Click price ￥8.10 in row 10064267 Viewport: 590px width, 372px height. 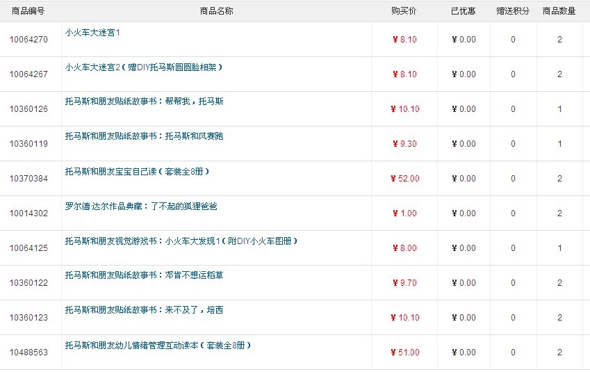(405, 74)
